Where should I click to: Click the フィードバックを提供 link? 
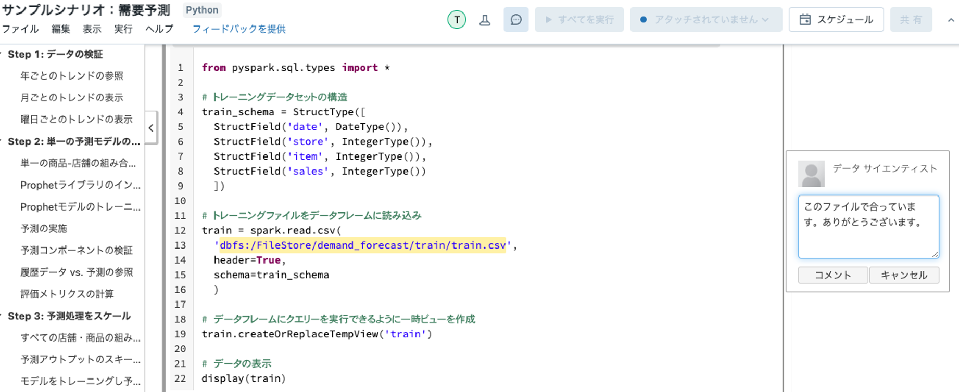239,29
